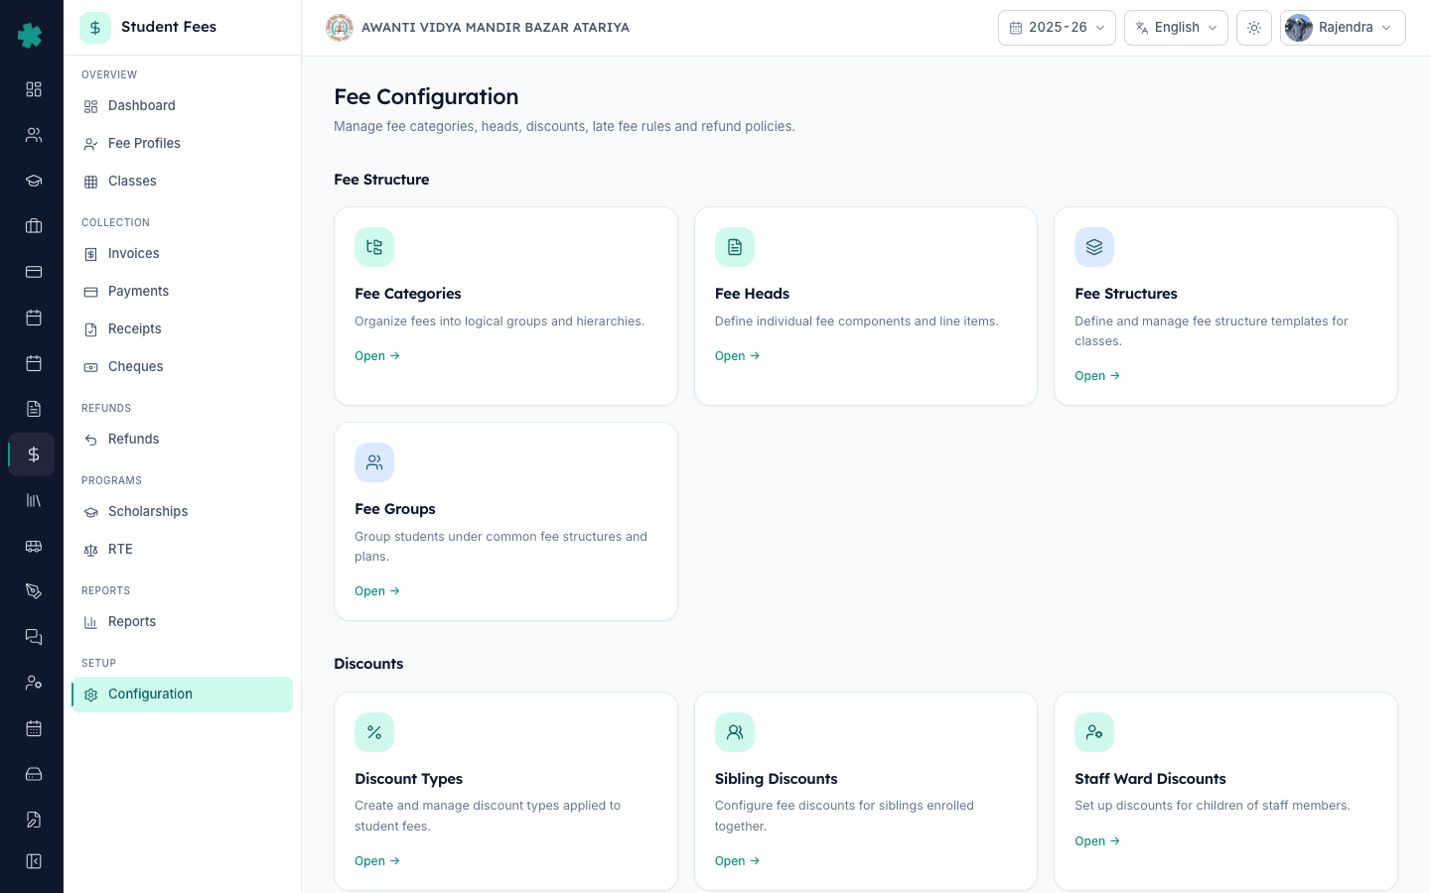The image size is (1430, 893).
Task: Open the 2025-26 academic year dropdown
Action: (1057, 28)
